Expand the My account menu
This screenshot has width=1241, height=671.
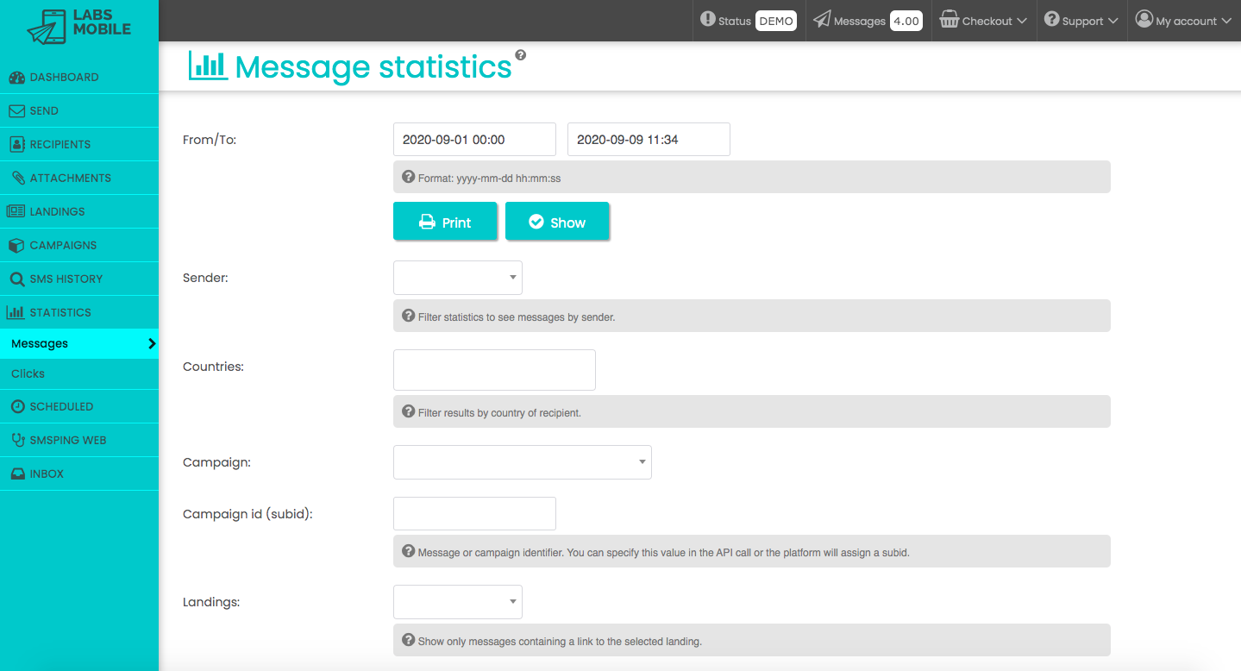tap(1183, 21)
